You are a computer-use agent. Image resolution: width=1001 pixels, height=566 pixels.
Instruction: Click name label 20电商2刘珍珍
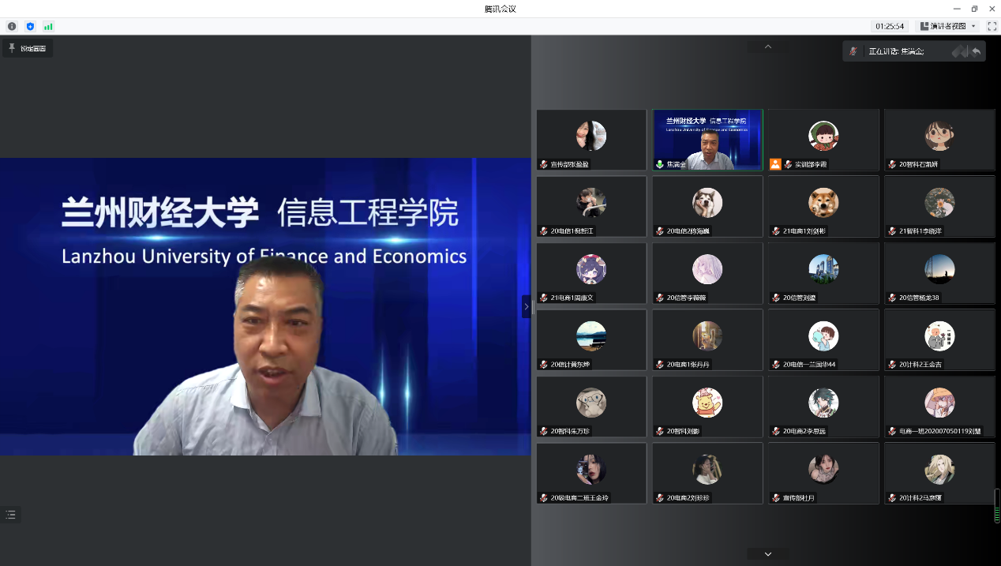click(688, 498)
